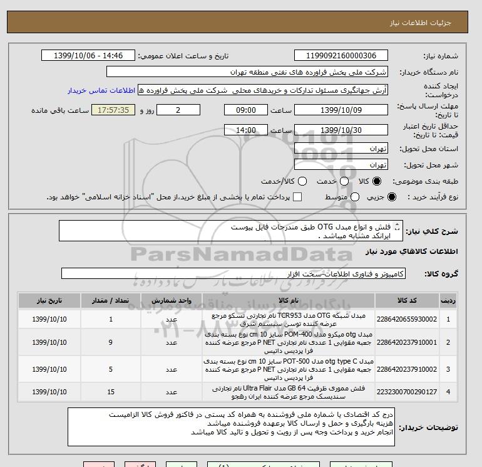Click the تاریخ نیاز column header
Image resolution: width=482 pixels, height=467 pixels.
click(x=49, y=300)
